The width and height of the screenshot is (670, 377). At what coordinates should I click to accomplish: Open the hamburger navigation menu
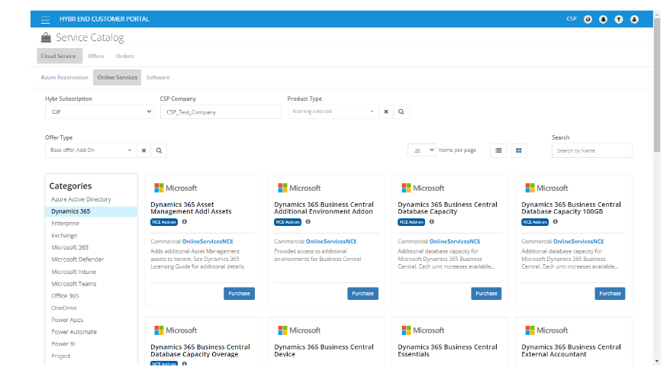click(x=45, y=20)
